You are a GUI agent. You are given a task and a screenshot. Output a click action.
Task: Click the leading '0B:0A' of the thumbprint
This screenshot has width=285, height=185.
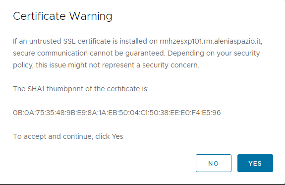point(24,113)
